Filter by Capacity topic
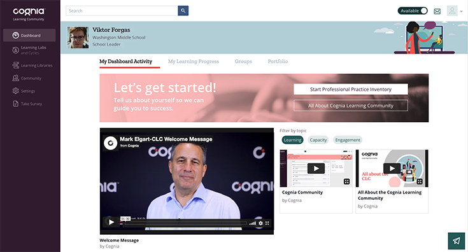The width and height of the screenshot is (468, 252). (x=318, y=140)
